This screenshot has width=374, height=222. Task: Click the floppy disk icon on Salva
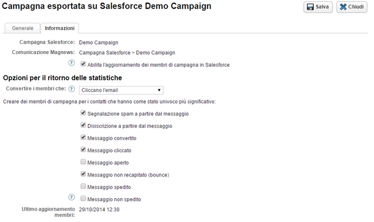click(310, 7)
